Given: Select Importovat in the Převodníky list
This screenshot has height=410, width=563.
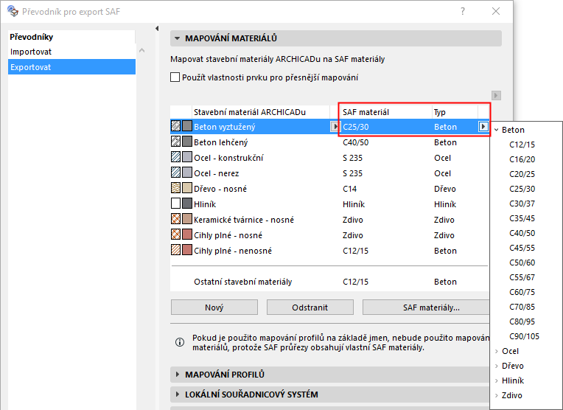Looking at the screenshot, I should [x=71, y=52].
